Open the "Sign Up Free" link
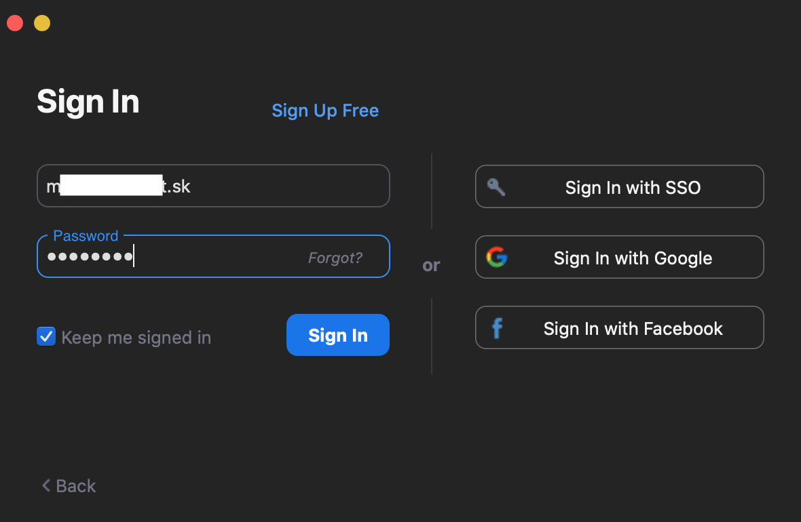801x522 pixels. click(x=325, y=111)
